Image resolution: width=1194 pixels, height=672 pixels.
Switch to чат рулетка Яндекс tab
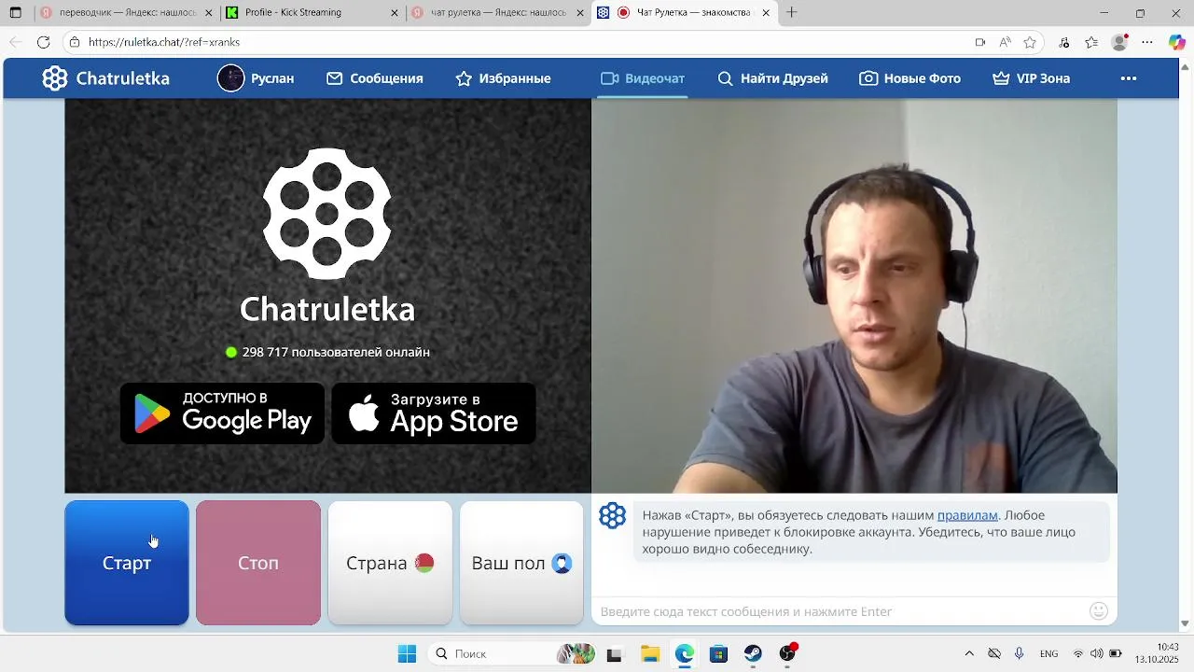coord(498,13)
